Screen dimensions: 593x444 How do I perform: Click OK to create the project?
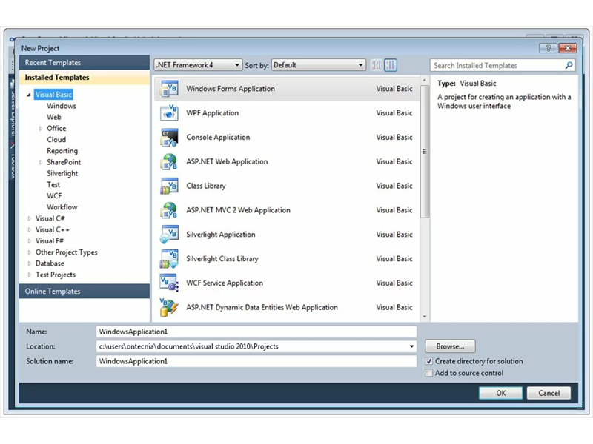click(501, 393)
